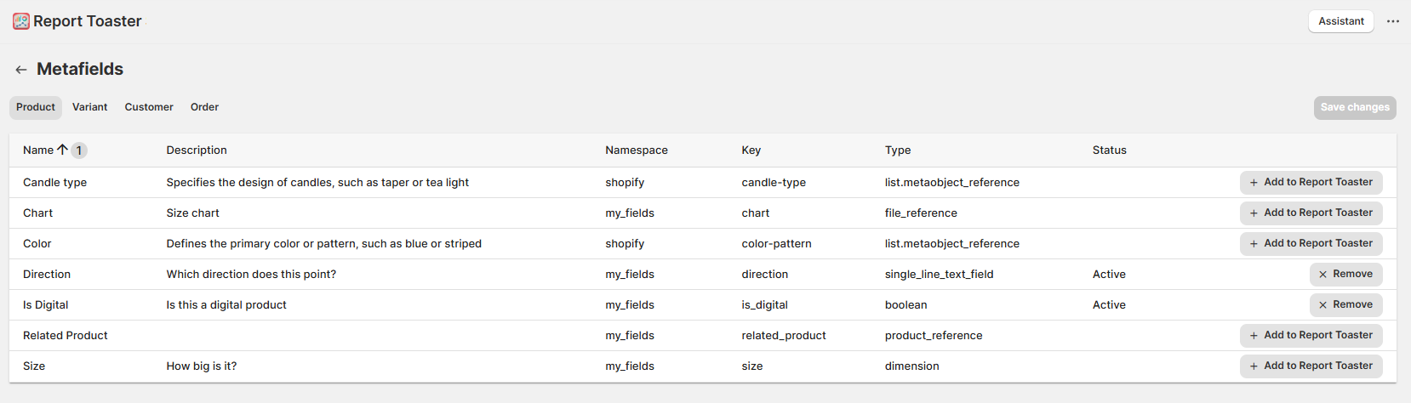Click the Name column sort arrow
This screenshot has width=1411, height=403.
tap(62, 150)
